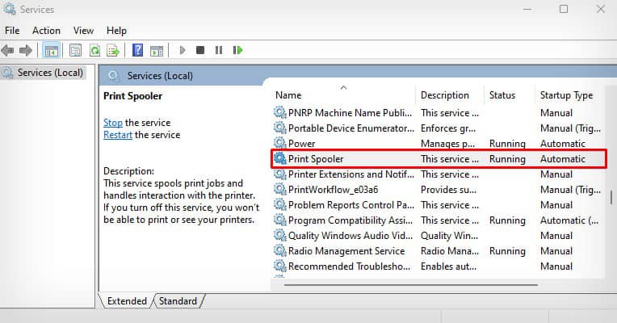This screenshot has height=323, width=617.
Task: Click the Stop Service square icon
Action: 200,50
